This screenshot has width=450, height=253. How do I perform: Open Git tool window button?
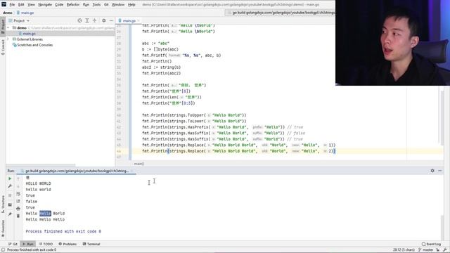point(13,244)
